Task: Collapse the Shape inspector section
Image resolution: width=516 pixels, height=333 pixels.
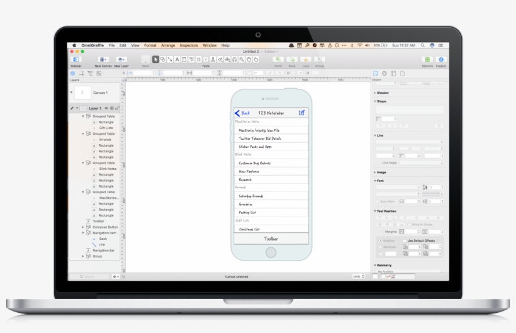Action: (x=375, y=101)
